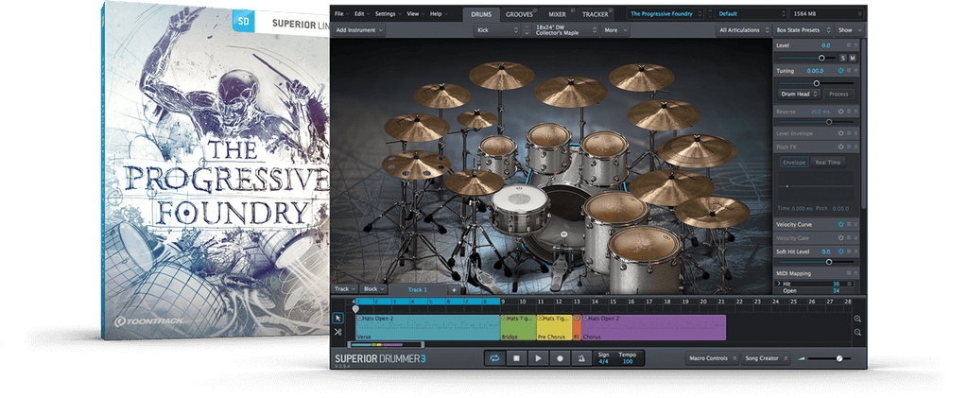Click the snare drum in the kit view
The height and width of the screenshot is (398, 968).
[x=520, y=209]
